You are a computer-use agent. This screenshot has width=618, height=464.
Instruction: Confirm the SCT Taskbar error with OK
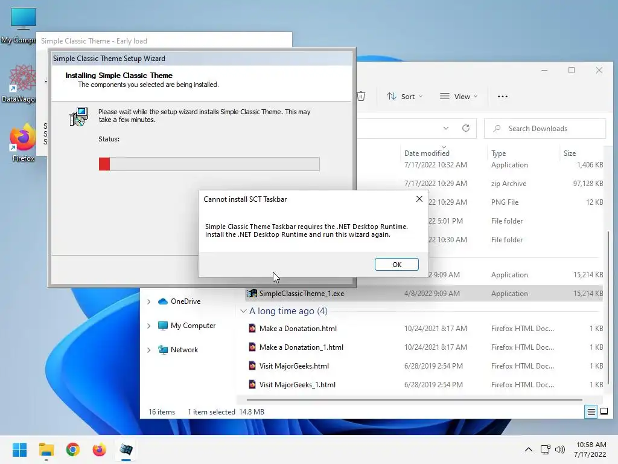pyautogui.click(x=397, y=265)
